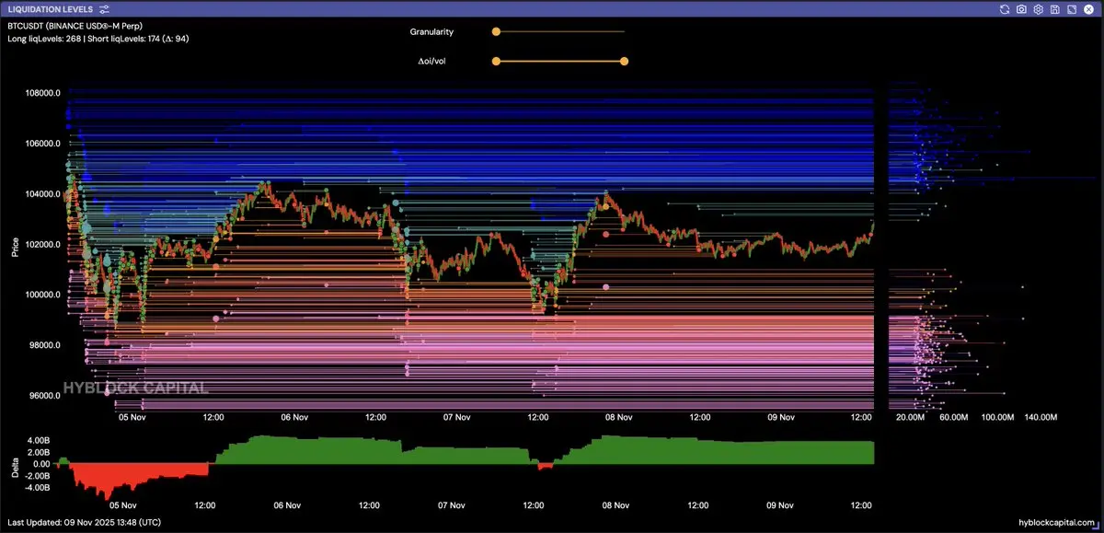The height and width of the screenshot is (533, 1104).
Task: Click the 100000.0 price axis label
Action: click(x=45, y=295)
